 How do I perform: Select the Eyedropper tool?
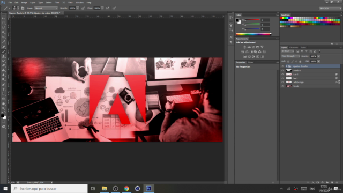click(4, 42)
